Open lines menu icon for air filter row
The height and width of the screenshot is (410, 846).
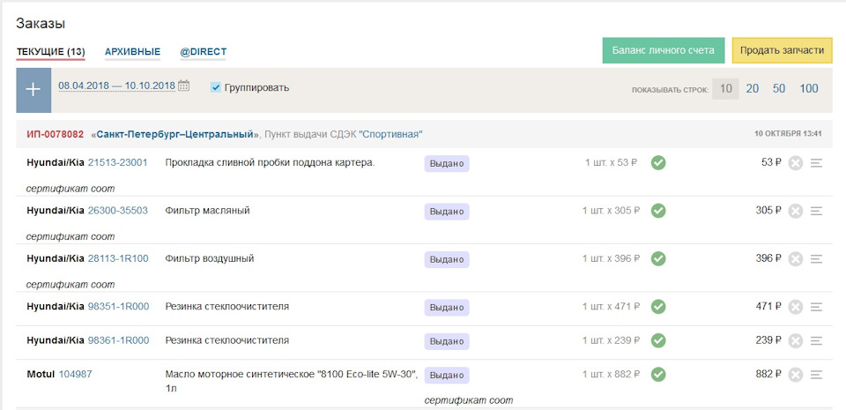click(x=816, y=259)
